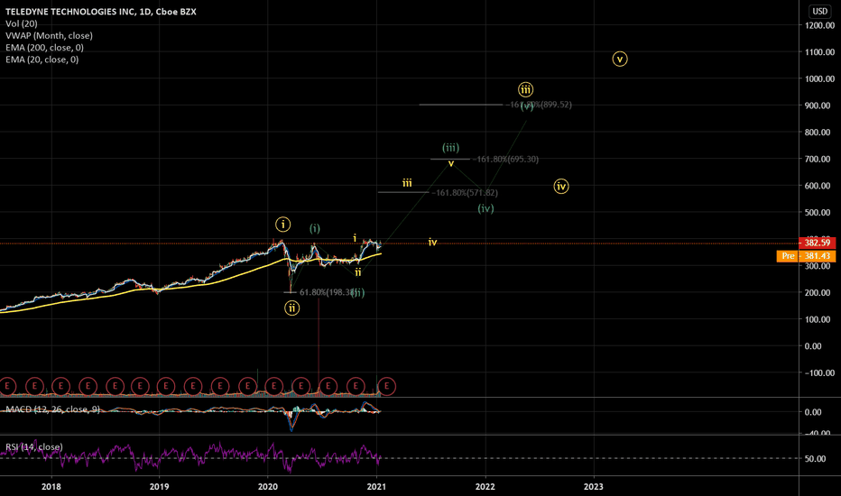Click the USD currency button
The width and height of the screenshot is (841, 496).
[819, 11]
